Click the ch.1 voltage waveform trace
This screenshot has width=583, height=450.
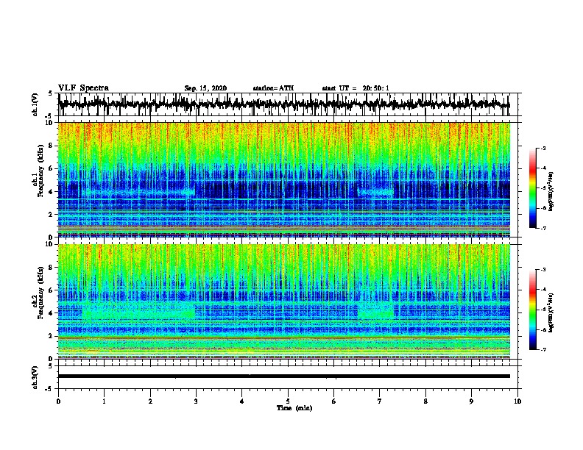284,104
